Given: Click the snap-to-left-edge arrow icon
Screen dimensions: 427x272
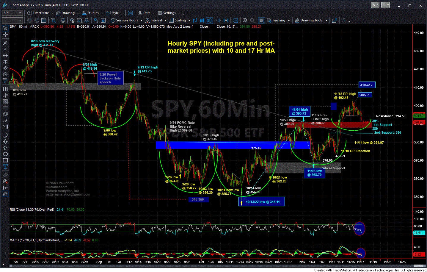Looking at the screenshot, I should tap(5, 187).
